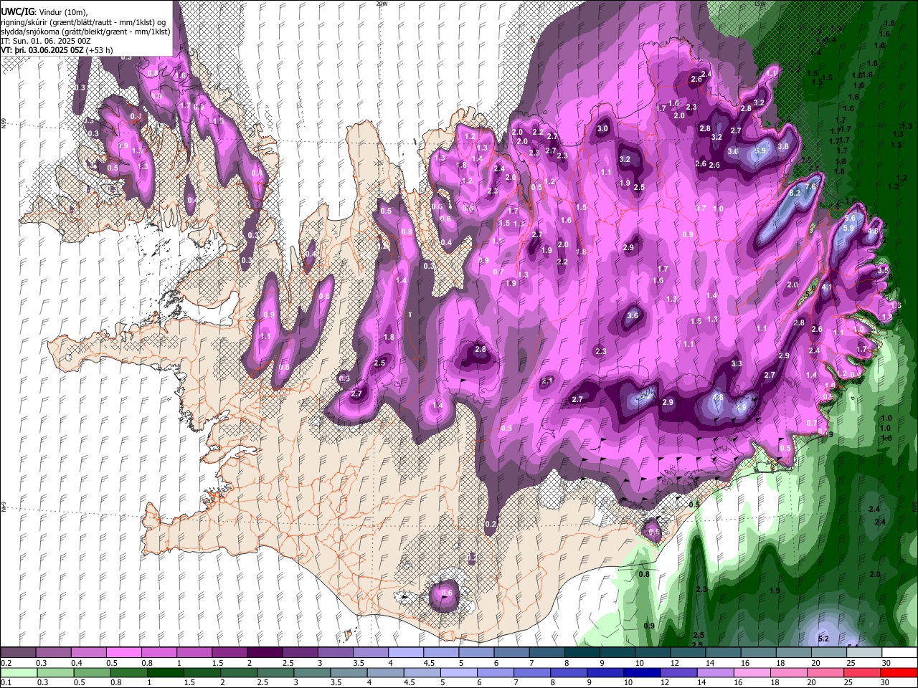The image size is (918, 688).
Task: Select the snow legend swatch labeled 1.5
Action: pyautogui.click(x=229, y=653)
